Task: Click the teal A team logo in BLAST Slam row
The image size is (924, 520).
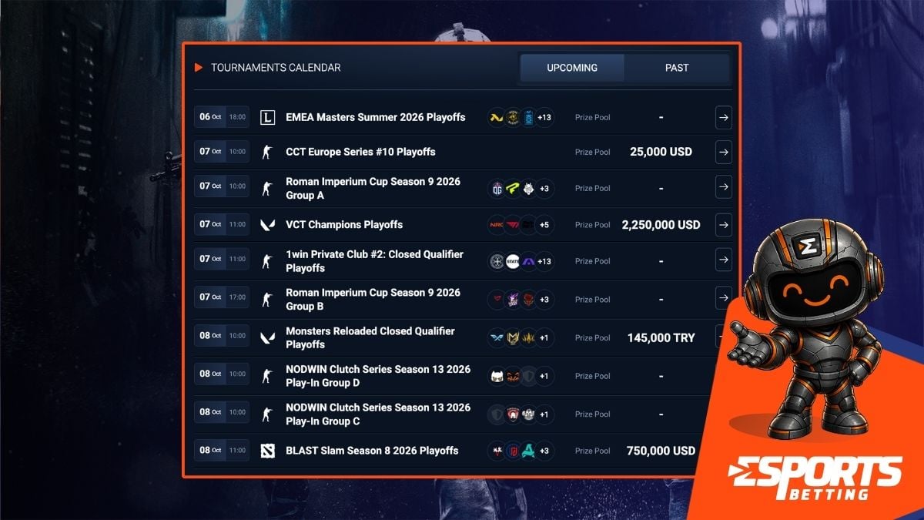Action: point(528,451)
